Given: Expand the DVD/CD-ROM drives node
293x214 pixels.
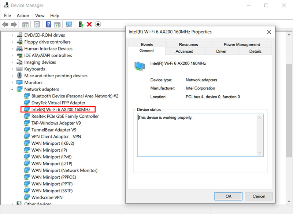Looking at the screenshot, I should coord(12,35).
